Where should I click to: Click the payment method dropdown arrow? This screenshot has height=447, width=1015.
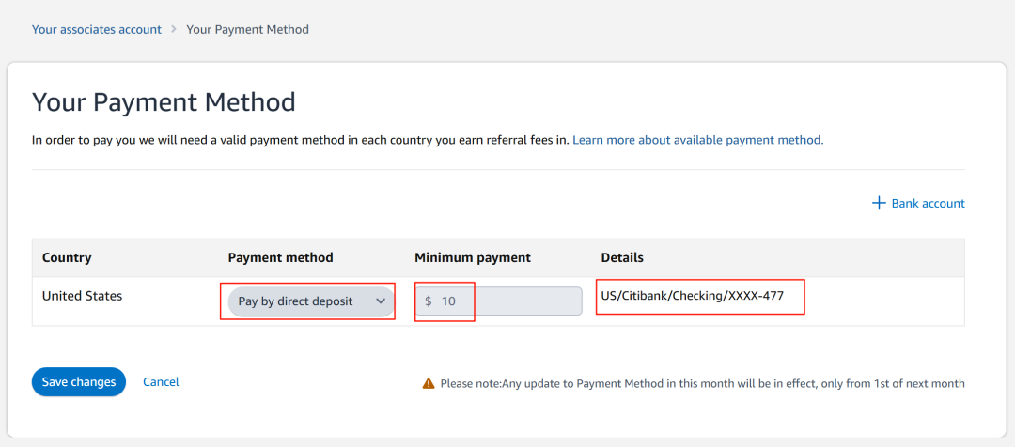(381, 301)
